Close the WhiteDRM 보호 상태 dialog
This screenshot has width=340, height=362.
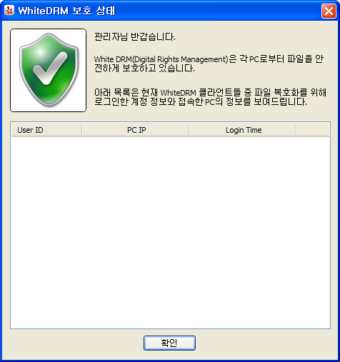[329, 11]
